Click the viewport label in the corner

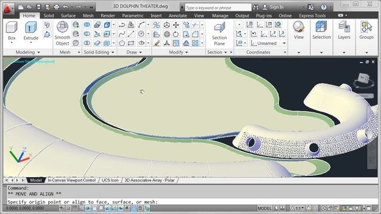tap(30, 62)
